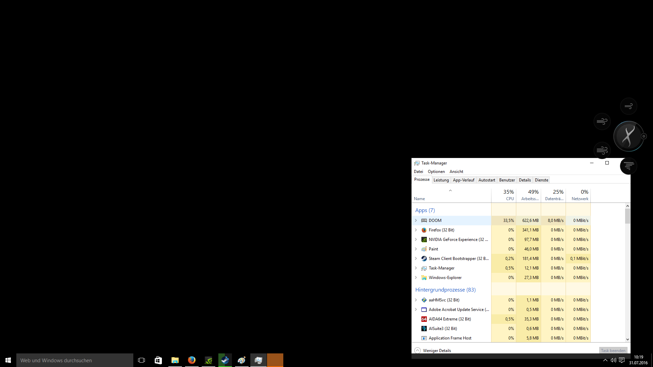The height and width of the screenshot is (367, 653).
Task: Open NVIDIA GeForce Experience from taskbar
Action: 208,360
